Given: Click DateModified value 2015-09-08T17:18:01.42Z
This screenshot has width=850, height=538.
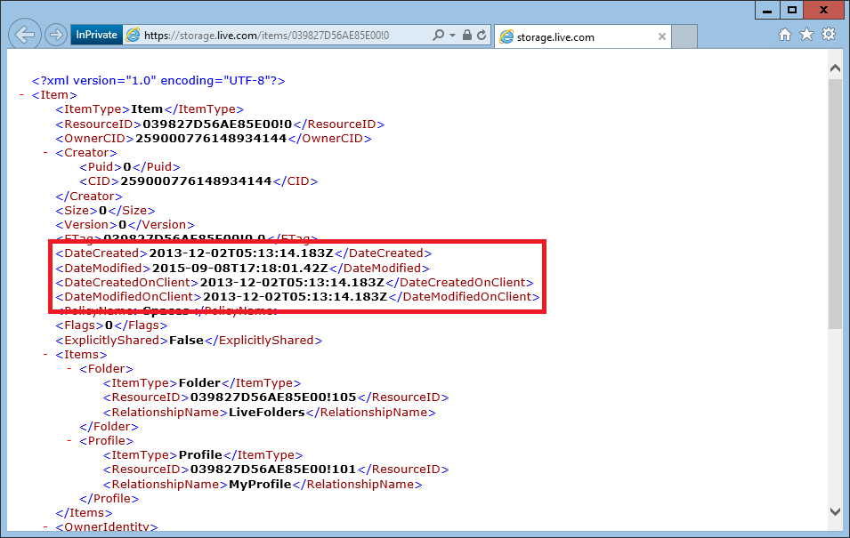Looking at the screenshot, I should [240, 269].
